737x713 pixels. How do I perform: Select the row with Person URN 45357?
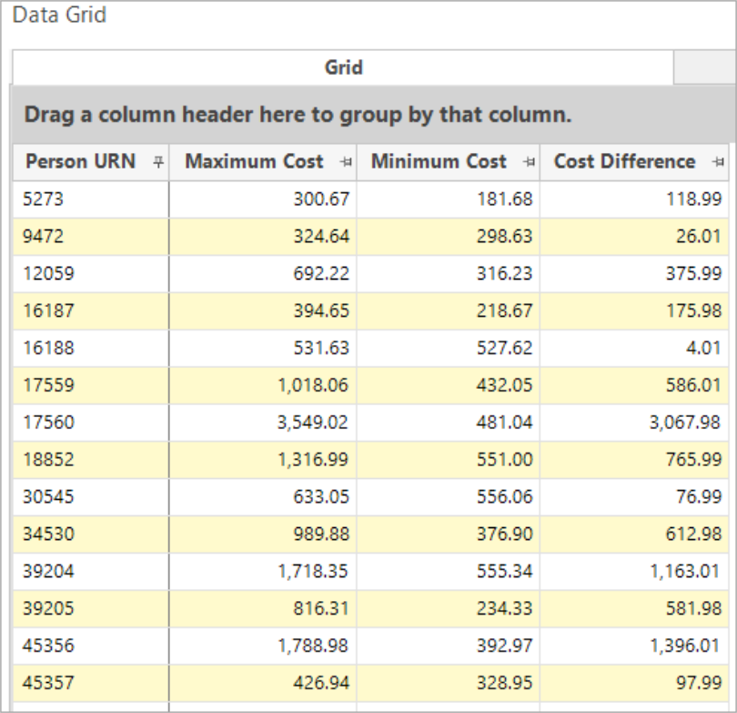pyautogui.click(x=45, y=682)
